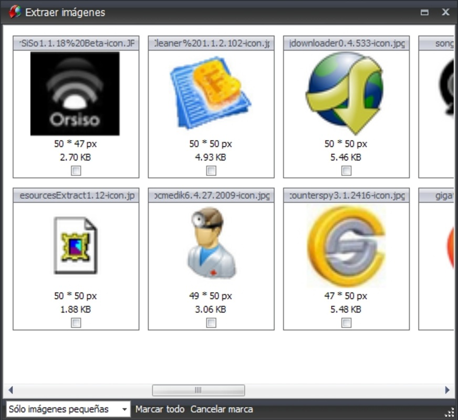
Task: Click the partially visible giga icon thumbnail
Action: pos(446,246)
